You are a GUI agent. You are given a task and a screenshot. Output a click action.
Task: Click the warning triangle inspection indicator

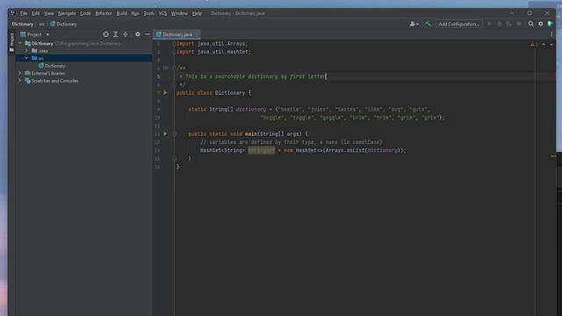tap(534, 45)
